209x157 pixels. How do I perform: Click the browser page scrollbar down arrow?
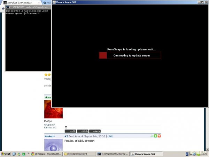click(207, 149)
